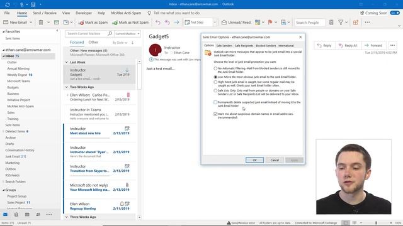Viewport: 403px width, 226px height.
Task: Collapse the Two Weeks Ago group
Action: [x=67, y=87]
